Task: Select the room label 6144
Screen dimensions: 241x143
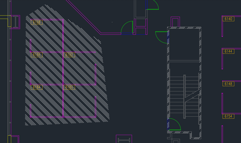Action: point(228,51)
